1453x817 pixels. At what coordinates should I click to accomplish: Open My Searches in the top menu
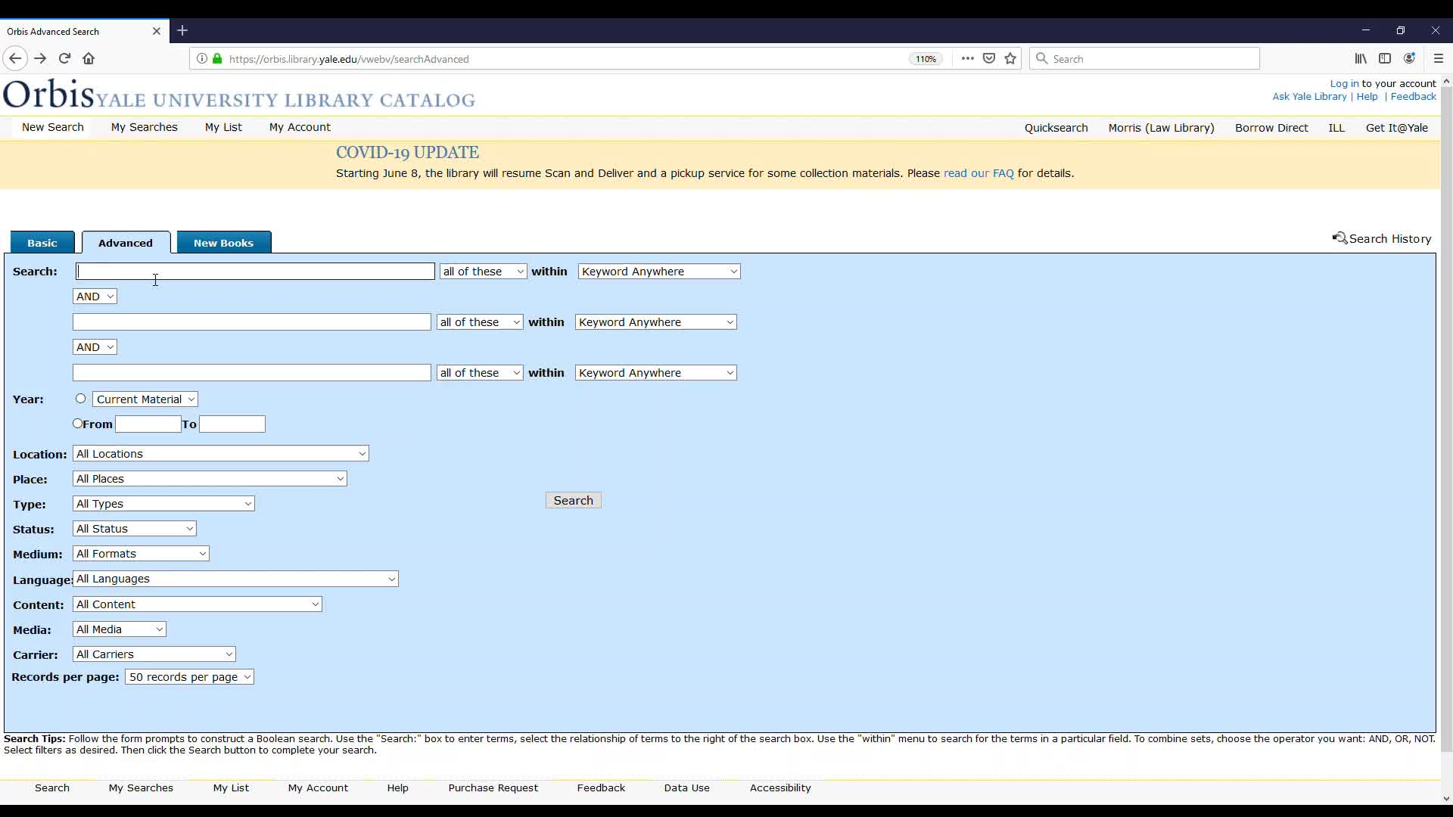pos(145,127)
